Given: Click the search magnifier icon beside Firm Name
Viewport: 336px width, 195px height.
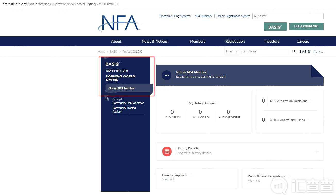Looking at the screenshot, I should [294, 51].
